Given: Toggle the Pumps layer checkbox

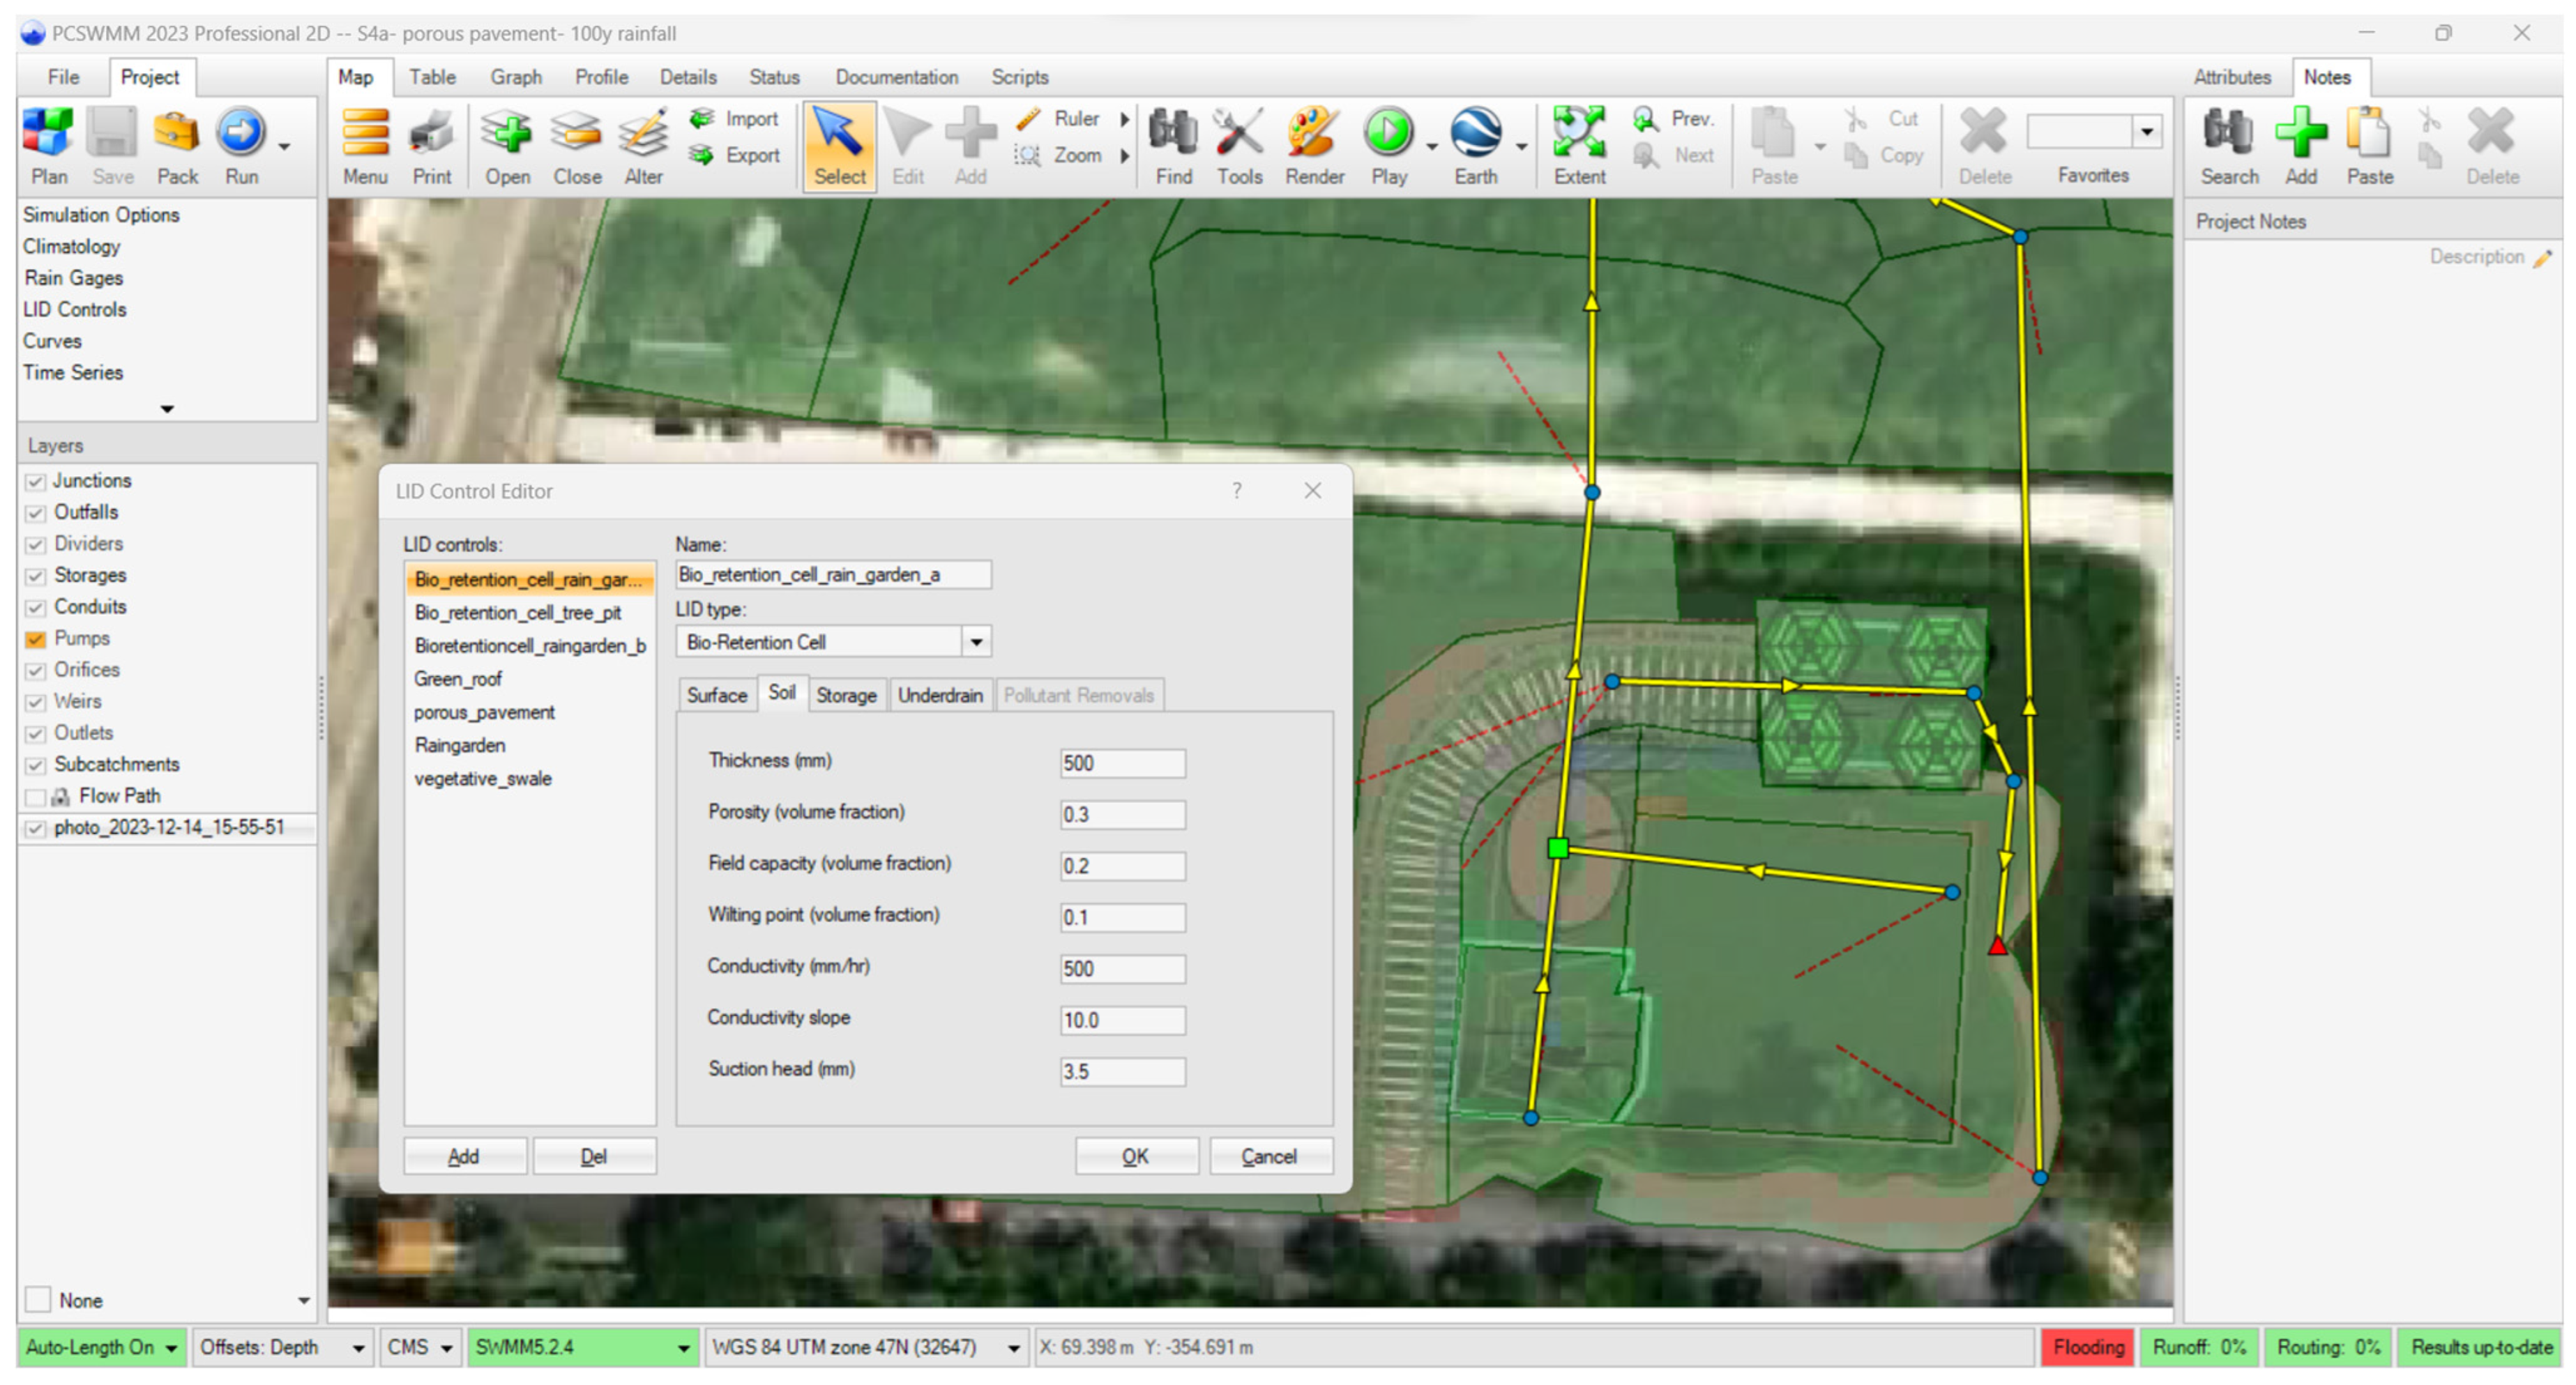Looking at the screenshot, I should point(36,640).
